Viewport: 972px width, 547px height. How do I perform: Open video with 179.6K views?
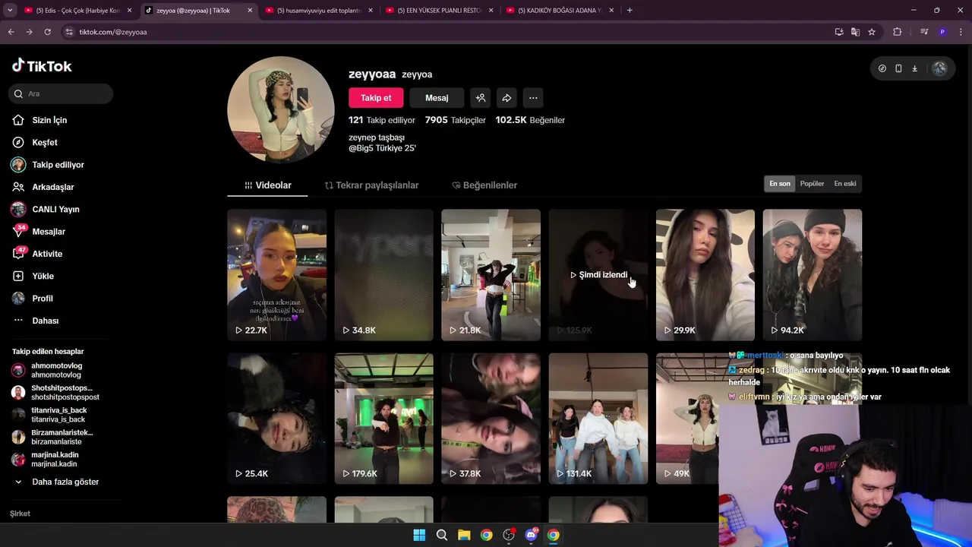coord(384,419)
